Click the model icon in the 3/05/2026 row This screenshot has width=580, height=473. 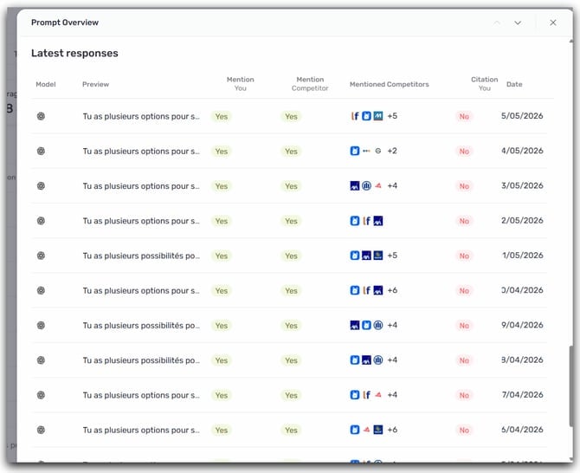(41, 185)
